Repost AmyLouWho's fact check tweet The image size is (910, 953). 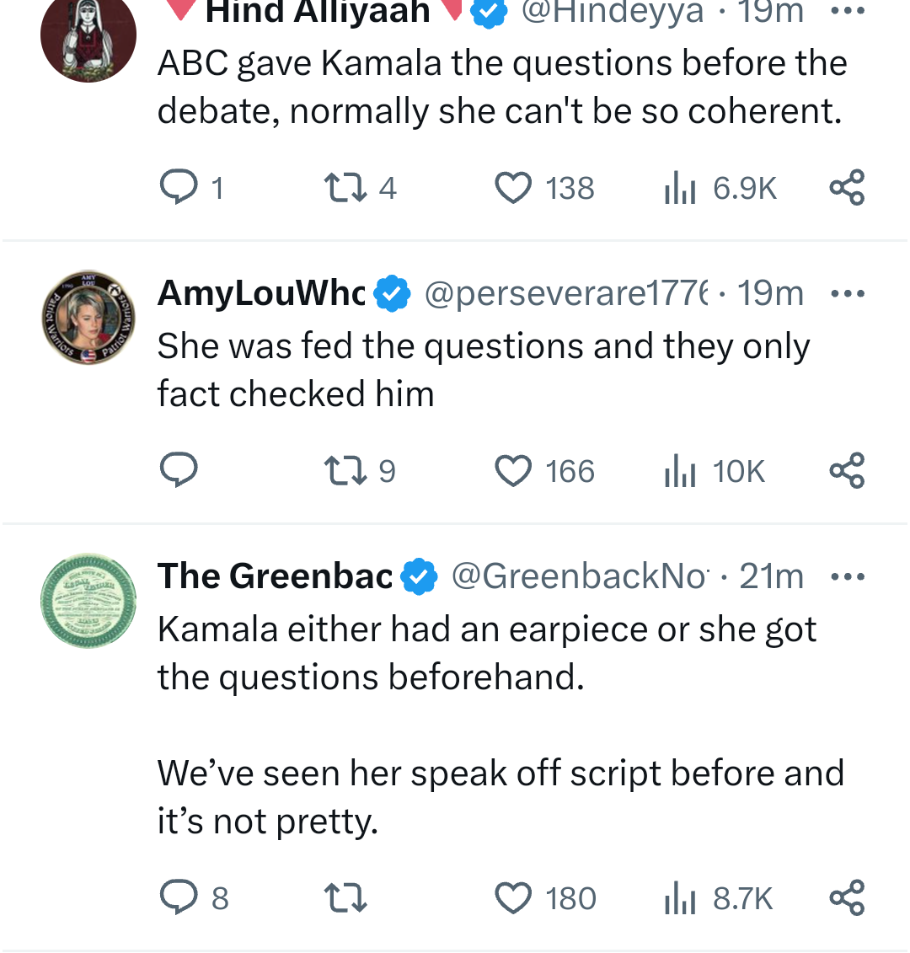click(345, 470)
